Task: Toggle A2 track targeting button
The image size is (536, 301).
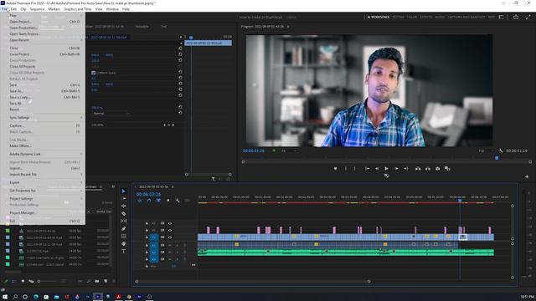Action: click(154, 253)
